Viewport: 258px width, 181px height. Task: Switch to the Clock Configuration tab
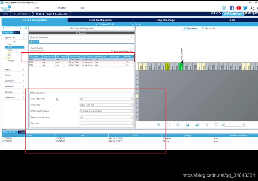(x=100, y=20)
